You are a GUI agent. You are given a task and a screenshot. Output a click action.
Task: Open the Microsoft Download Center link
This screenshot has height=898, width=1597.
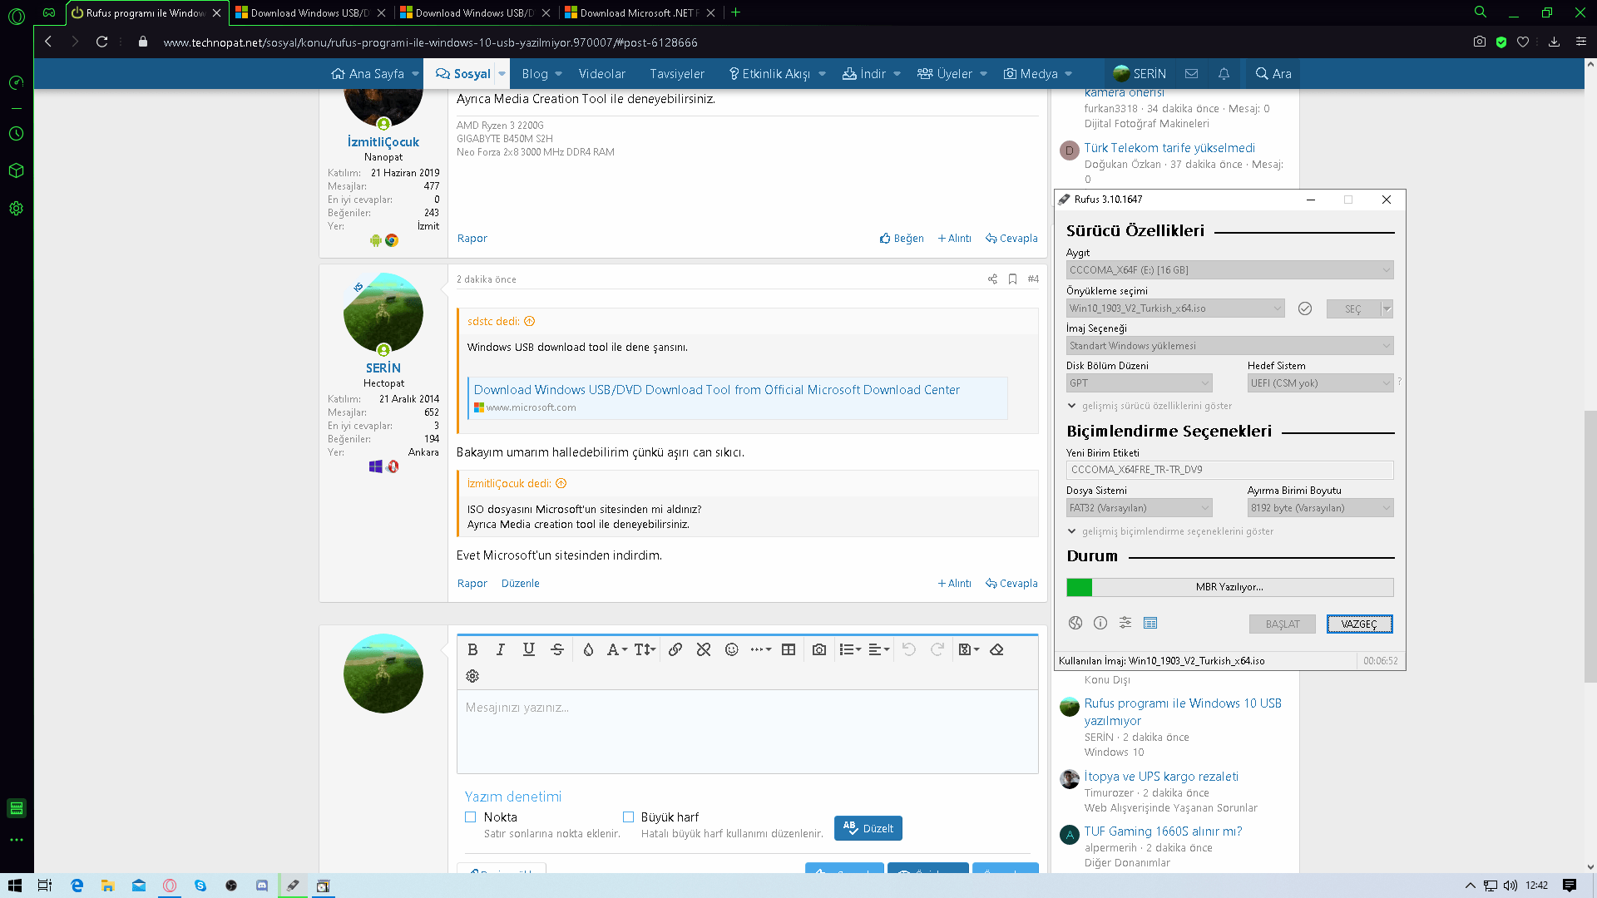click(x=716, y=390)
